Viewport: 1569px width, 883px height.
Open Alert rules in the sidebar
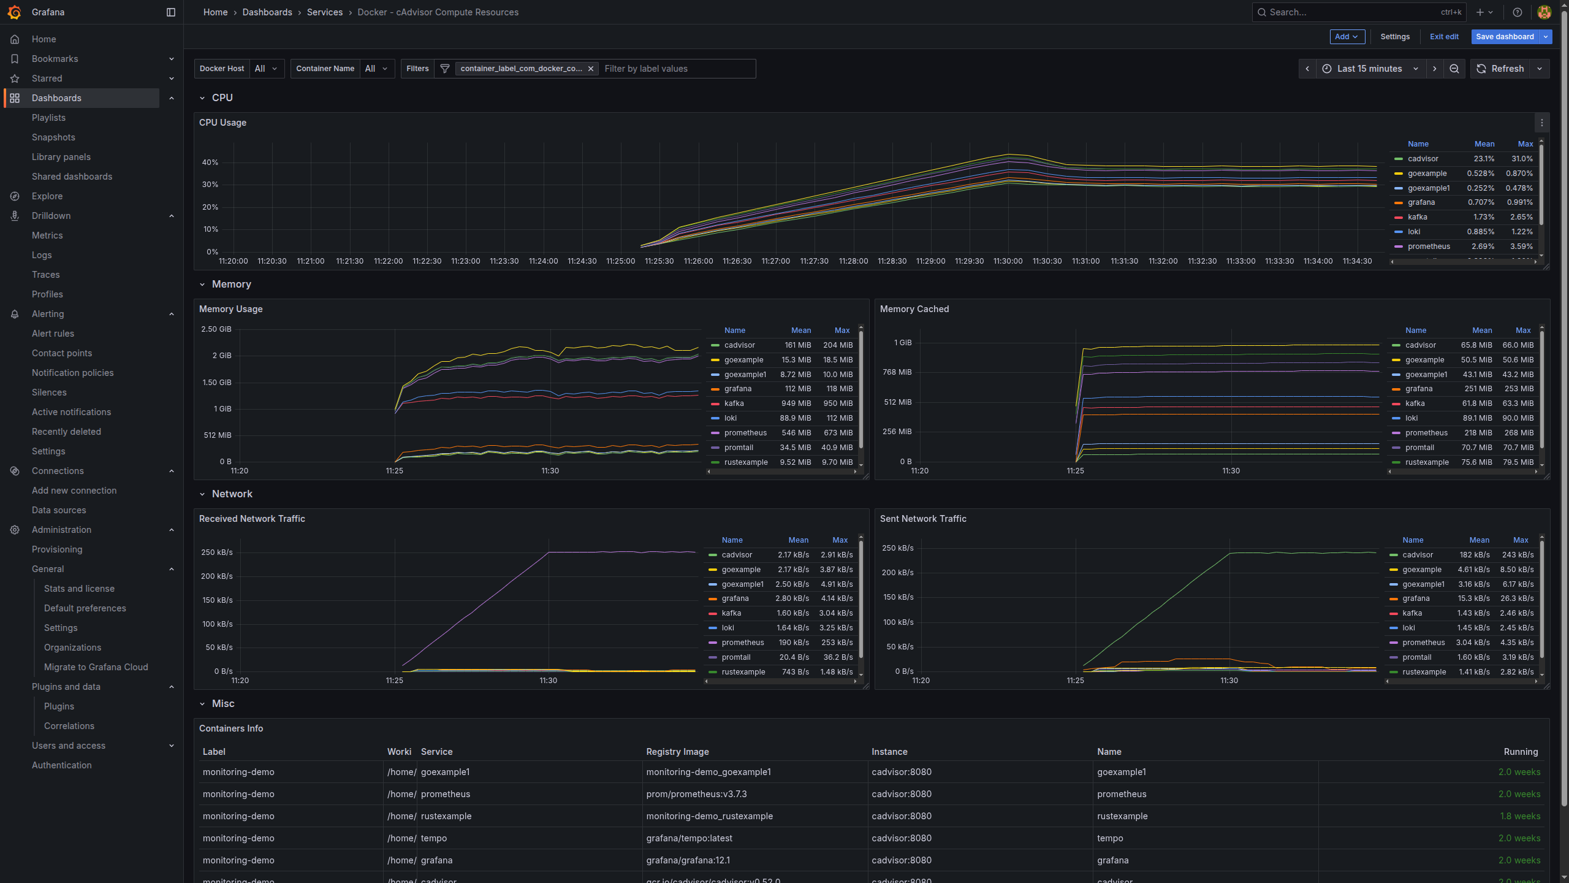pyautogui.click(x=53, y=334)
